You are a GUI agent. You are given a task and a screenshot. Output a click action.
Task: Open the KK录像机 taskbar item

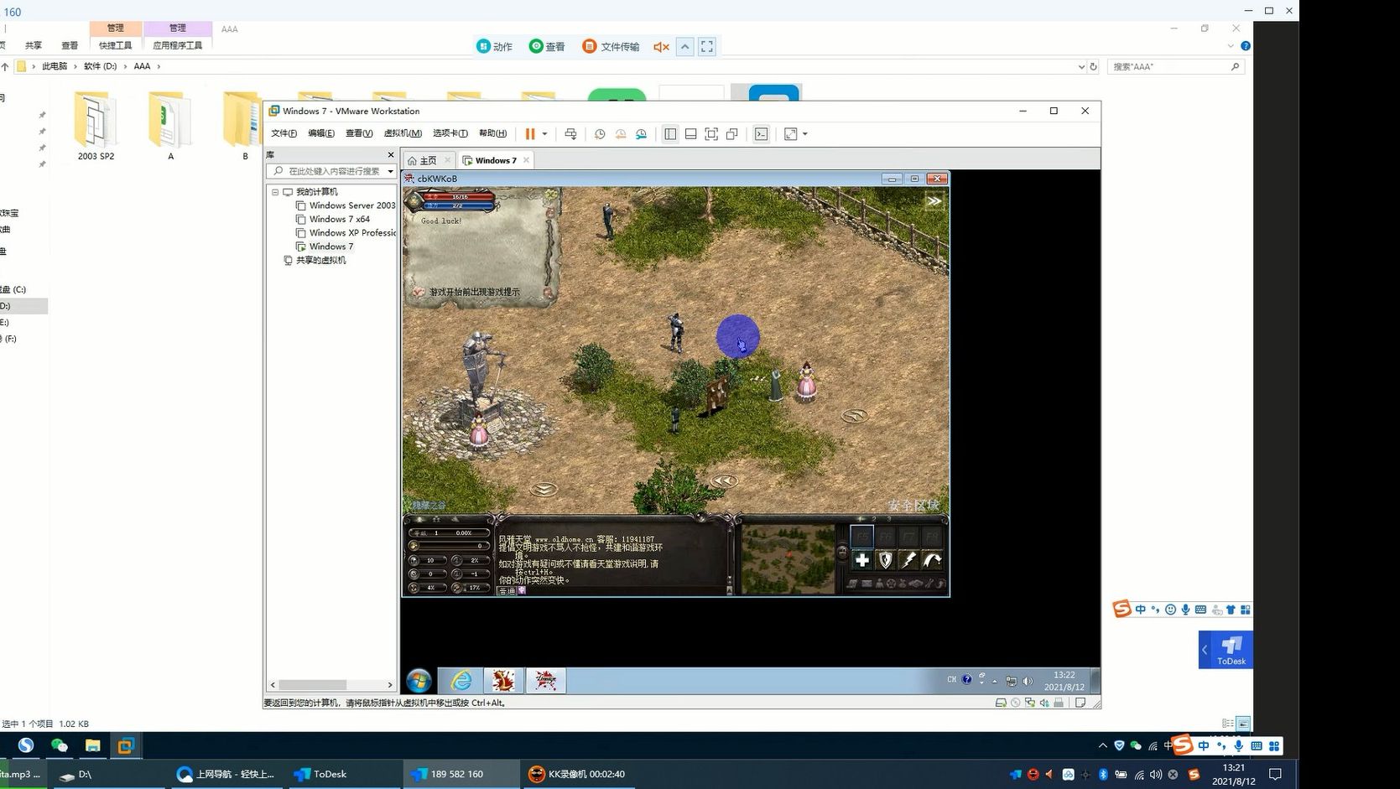[577, 774]
